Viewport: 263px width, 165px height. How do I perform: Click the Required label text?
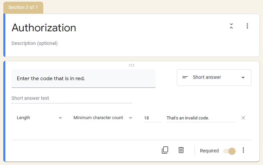point(209,151)
